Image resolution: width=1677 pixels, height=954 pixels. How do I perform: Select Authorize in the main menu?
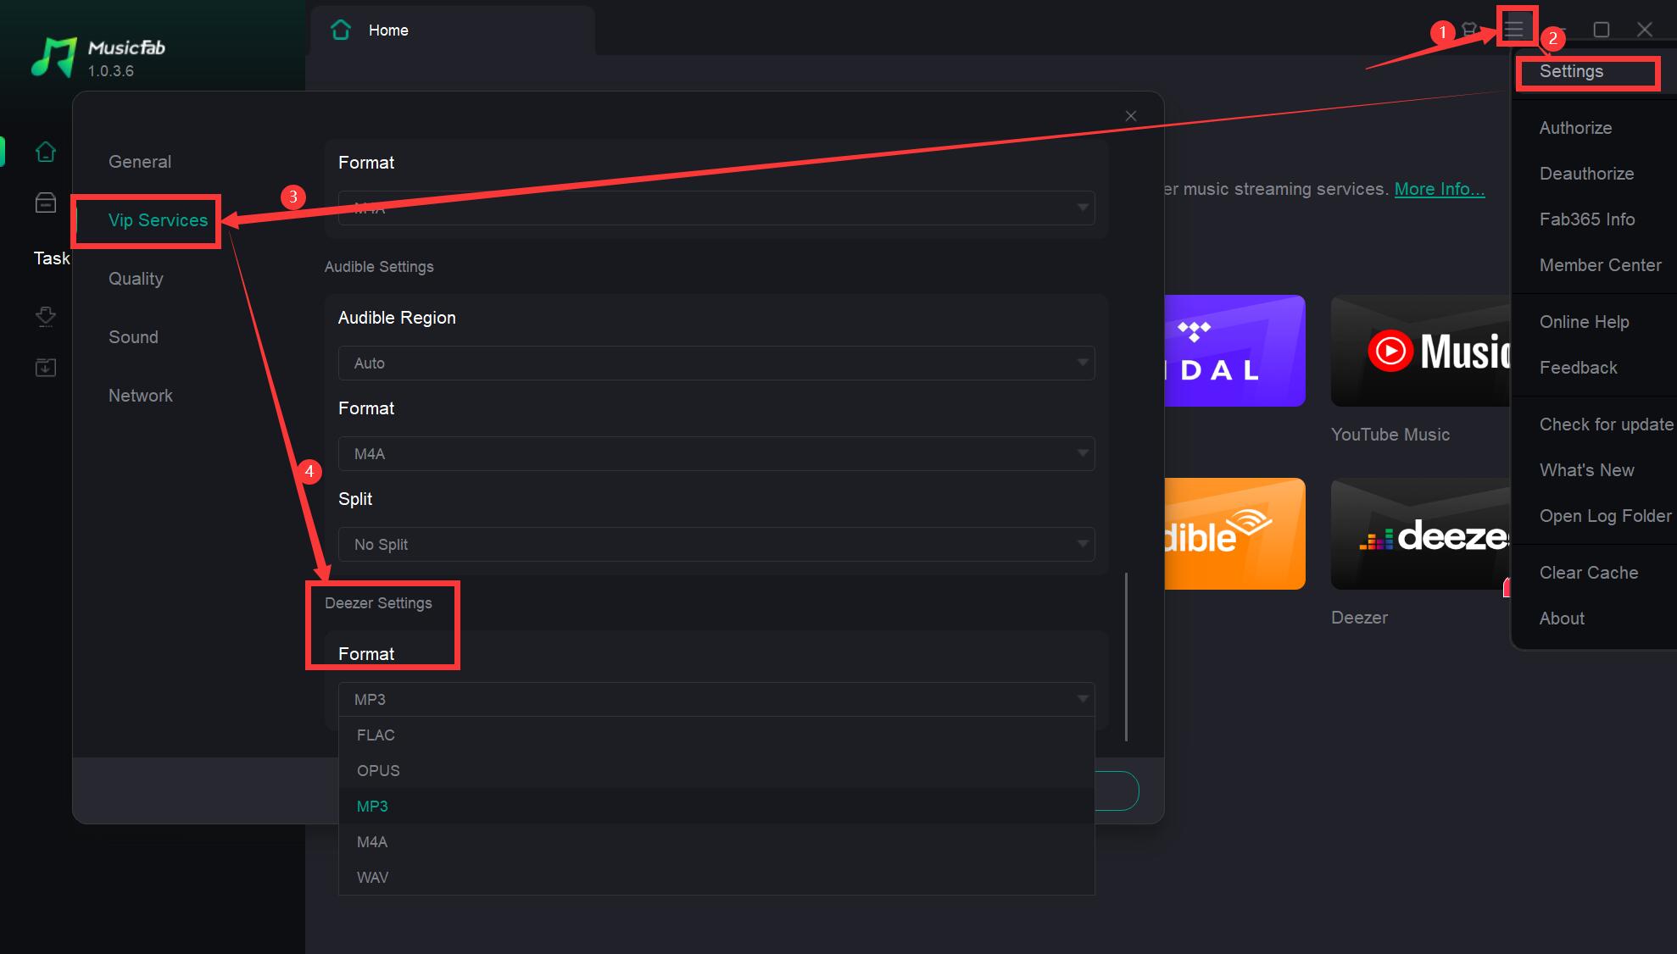click(1575, 128)
